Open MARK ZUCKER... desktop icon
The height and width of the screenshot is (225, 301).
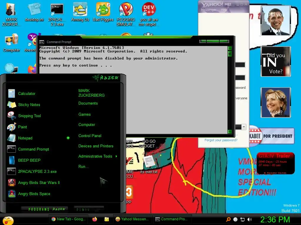(11, 14)
